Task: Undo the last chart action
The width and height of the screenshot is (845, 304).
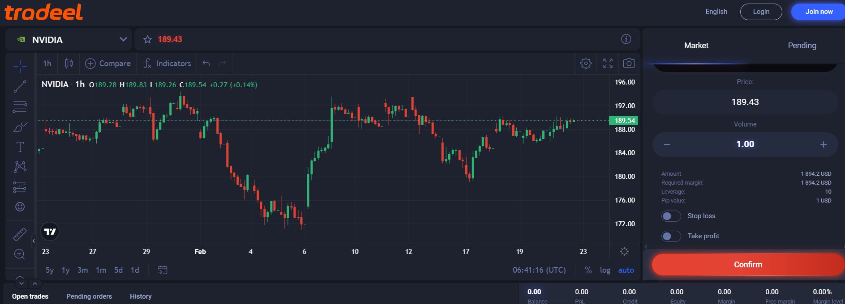Action: pos(206,63)
